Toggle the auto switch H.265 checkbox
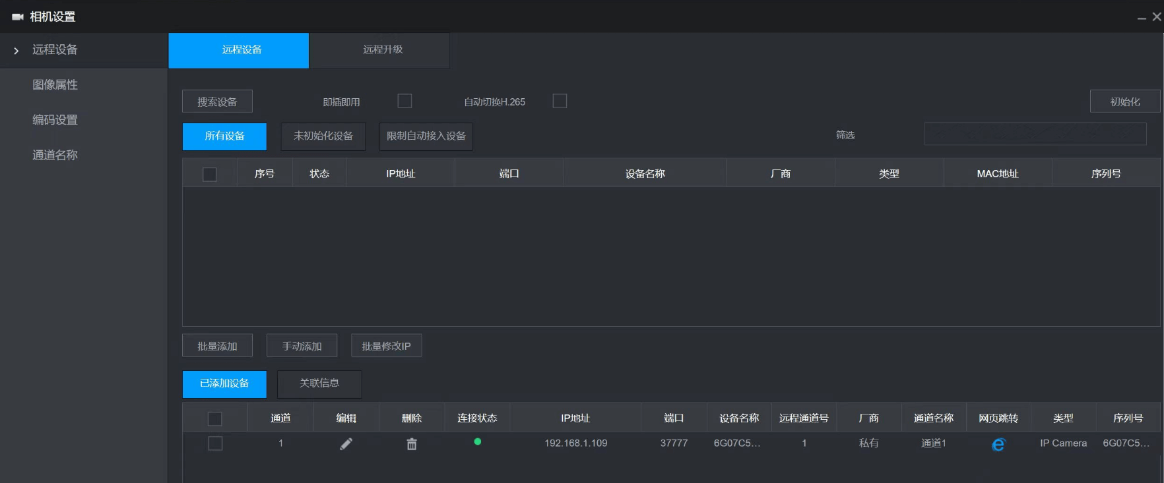Viewport: 1164px width, 483px height. [560, 101]
